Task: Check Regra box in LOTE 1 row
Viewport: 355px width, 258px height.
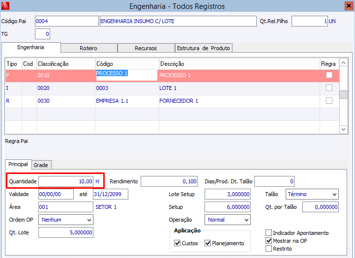Action: pos(329,88)
